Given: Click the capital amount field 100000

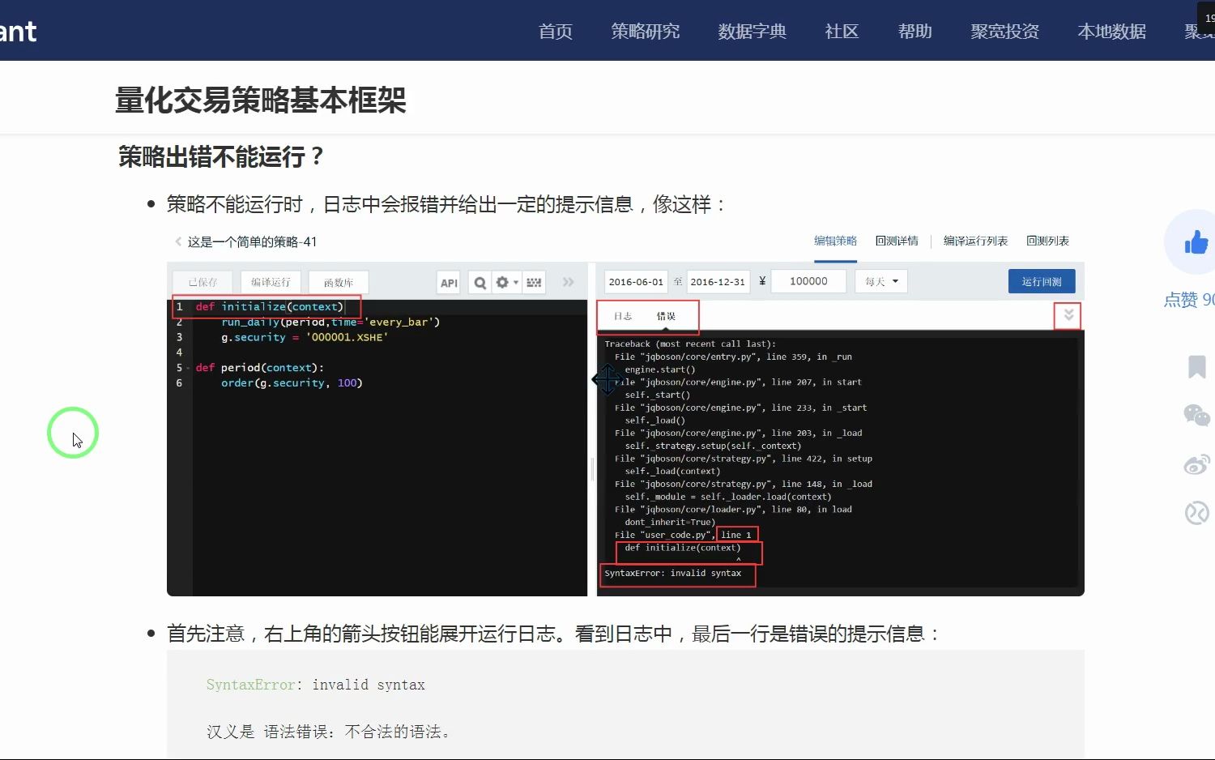Looking at the screenshot, I should pyautogui.click(x=808, y=281).
